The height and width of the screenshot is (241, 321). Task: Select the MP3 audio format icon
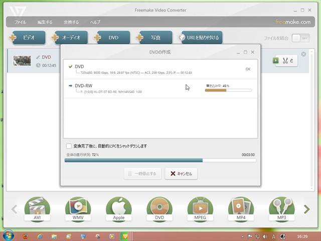coord(281,208)
